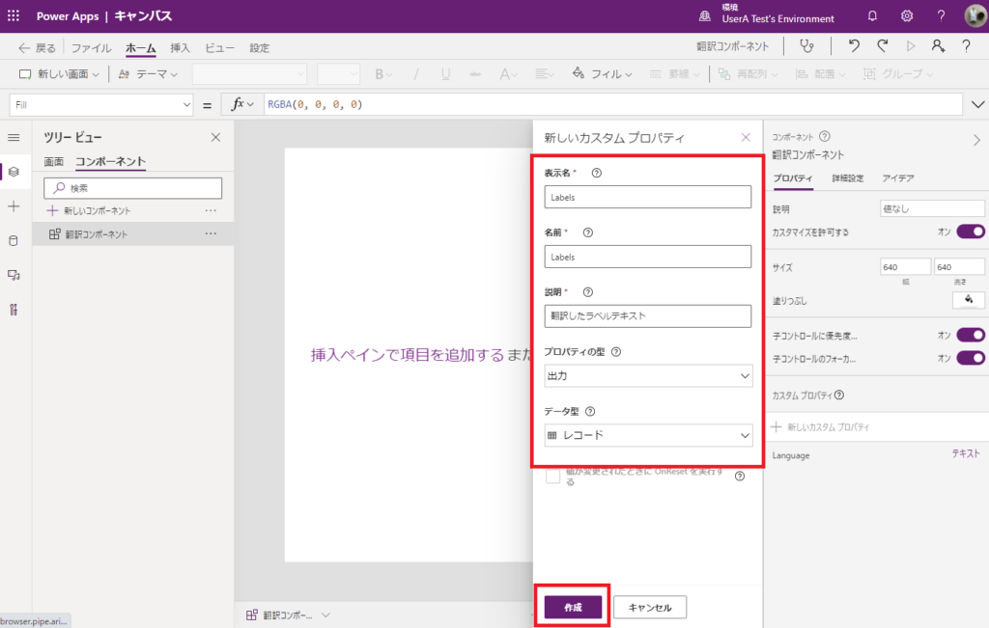Open フィル color dropdown
Screen dimensions: 989x628
pyautogui.click(x=603, y=74)
